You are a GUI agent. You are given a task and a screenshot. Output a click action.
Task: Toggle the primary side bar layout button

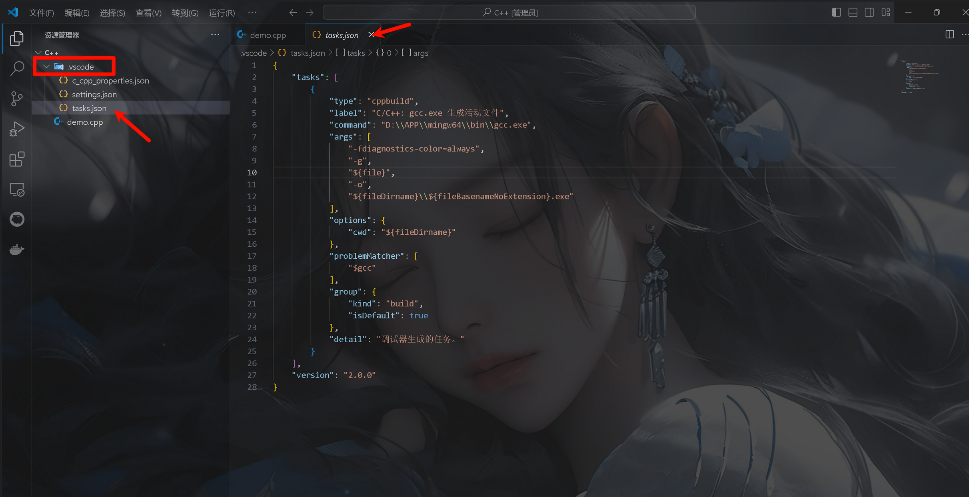pos(836,12)
